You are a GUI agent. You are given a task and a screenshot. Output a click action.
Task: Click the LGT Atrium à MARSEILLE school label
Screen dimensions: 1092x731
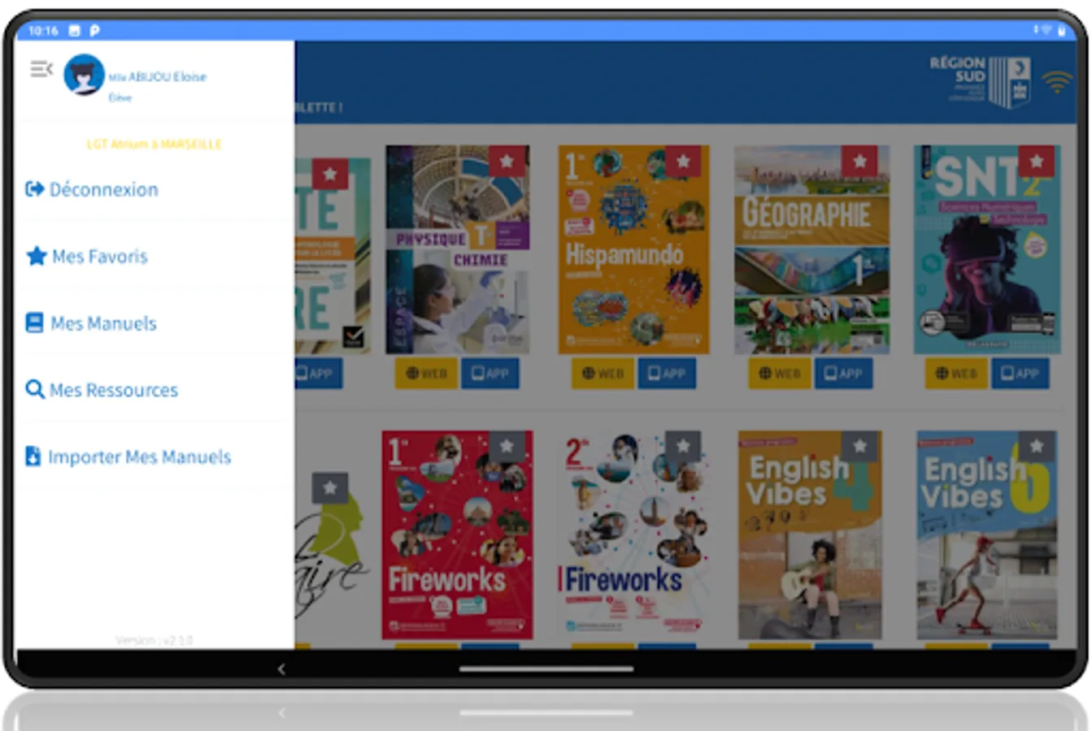point(154,144)
